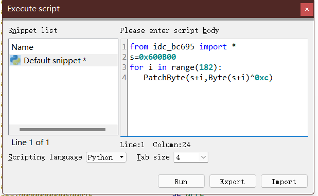Click the 'Snippet list' label
The width and height of the screenshot is (318, 196).
[32, 30]
